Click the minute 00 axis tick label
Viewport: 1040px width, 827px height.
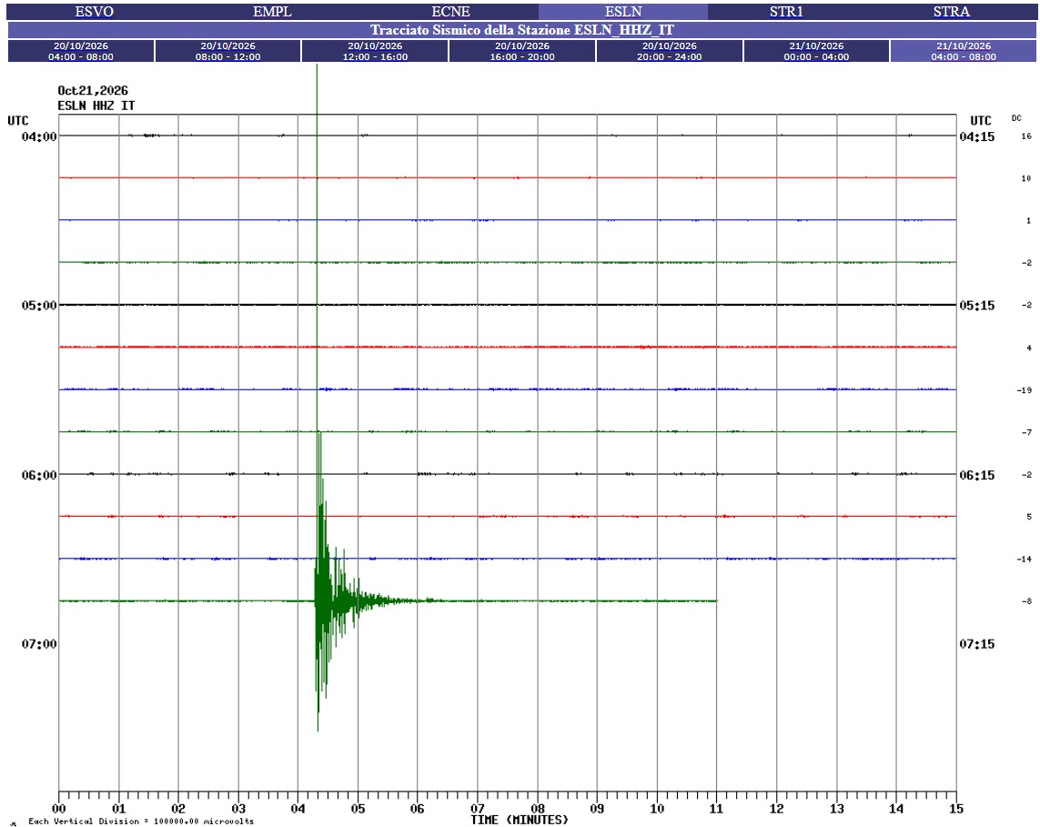point(59,809)
